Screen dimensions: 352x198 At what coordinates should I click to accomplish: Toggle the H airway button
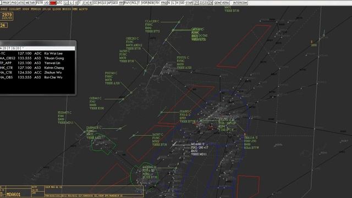tap(177, 3)
